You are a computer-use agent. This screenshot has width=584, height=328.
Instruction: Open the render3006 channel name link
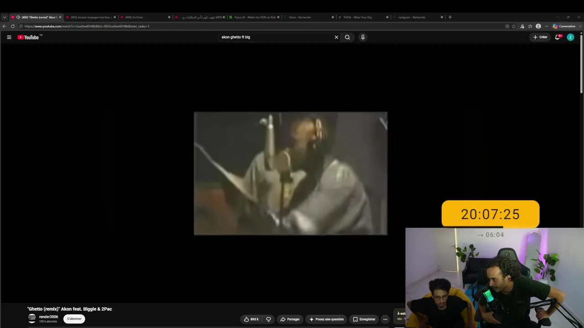point(48,317)
